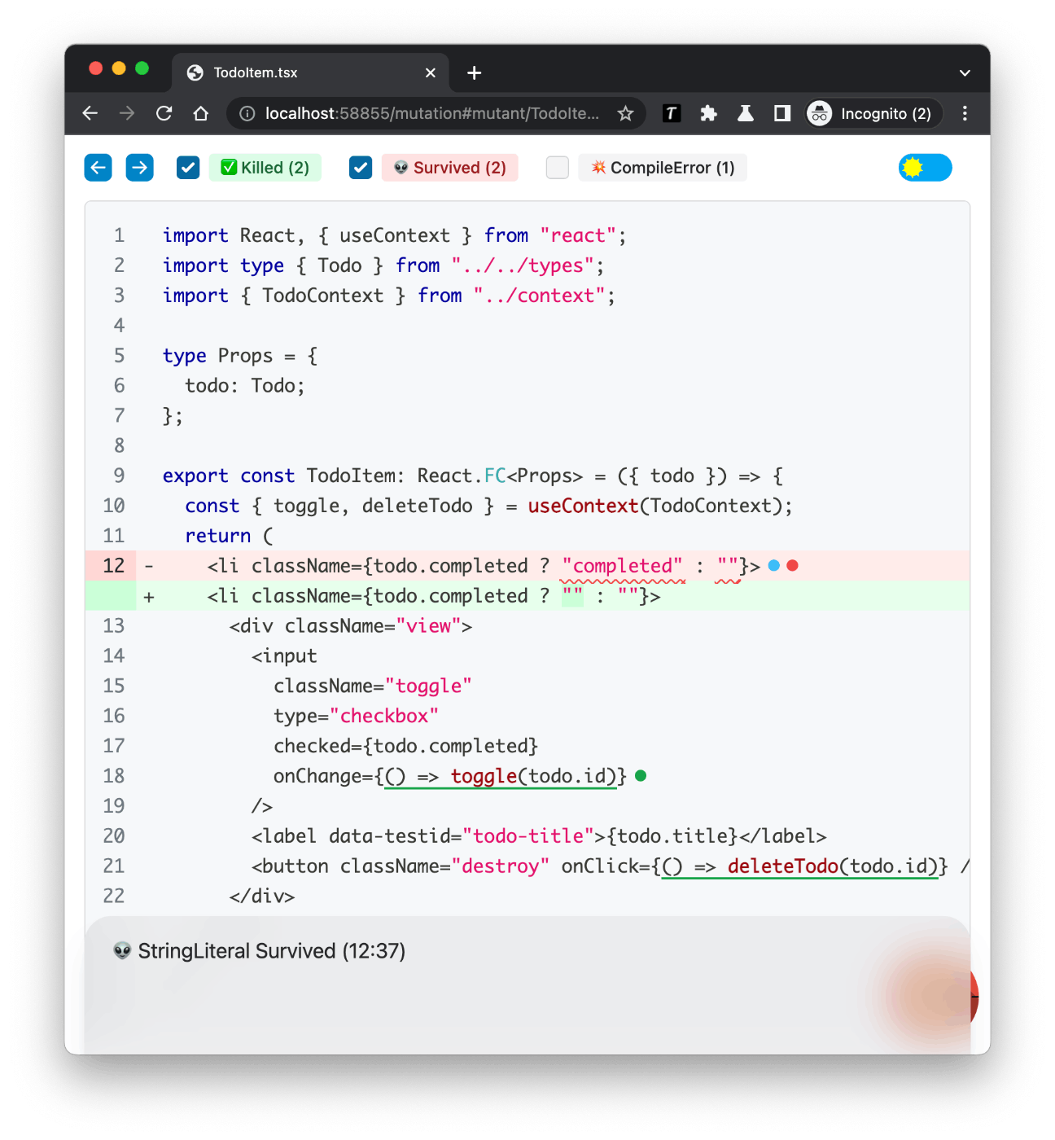Click the "../context" import path
The height and width of the screenshot is (1140, 1055).
(x=539, y=296)
